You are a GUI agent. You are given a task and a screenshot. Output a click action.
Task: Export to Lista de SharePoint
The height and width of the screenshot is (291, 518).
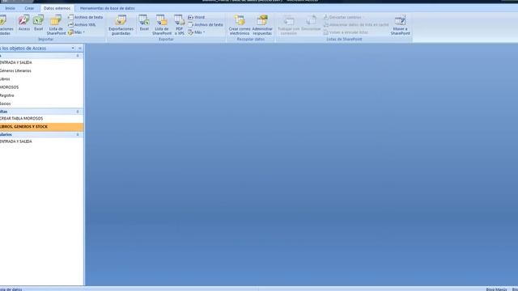(162, 25)
